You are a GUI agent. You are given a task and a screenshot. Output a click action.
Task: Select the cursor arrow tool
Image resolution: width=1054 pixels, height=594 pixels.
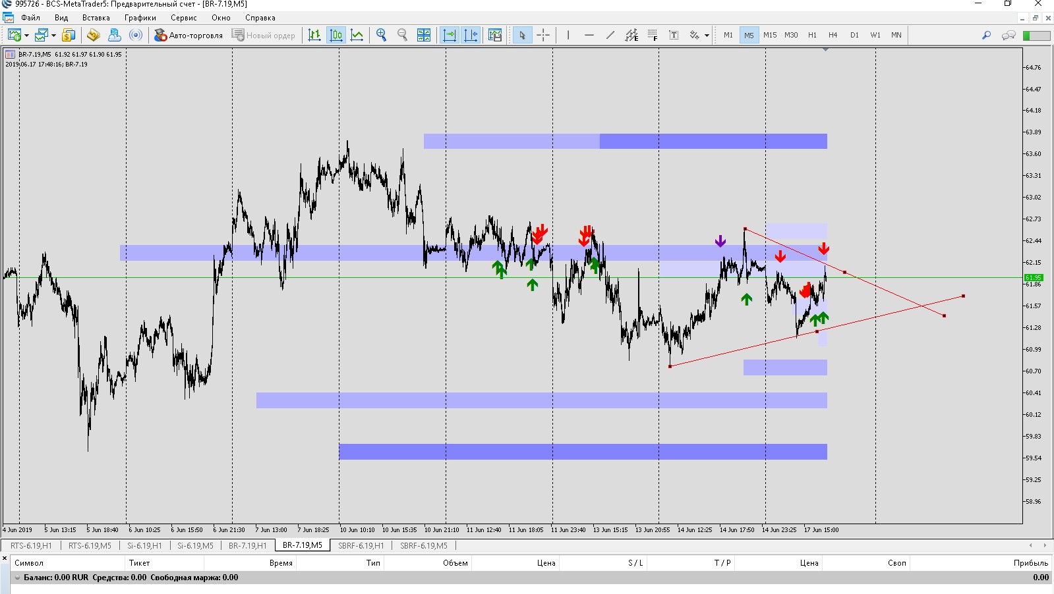coord(522,35)
